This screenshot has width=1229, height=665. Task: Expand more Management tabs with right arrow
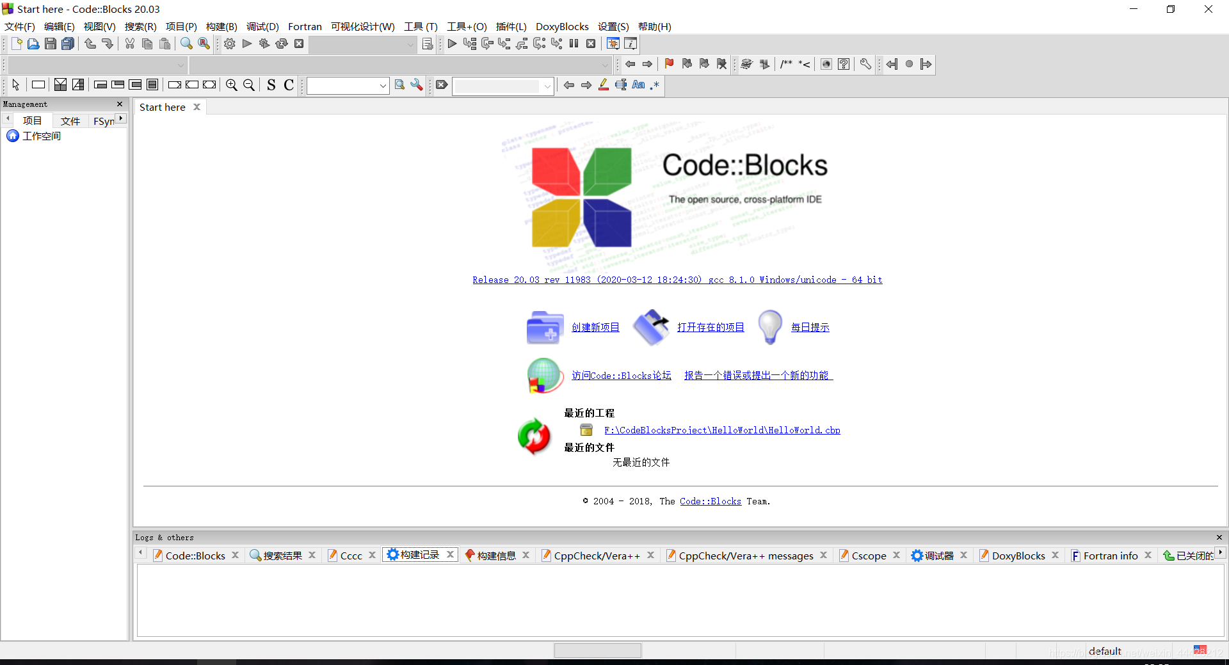tap(121, 118)
